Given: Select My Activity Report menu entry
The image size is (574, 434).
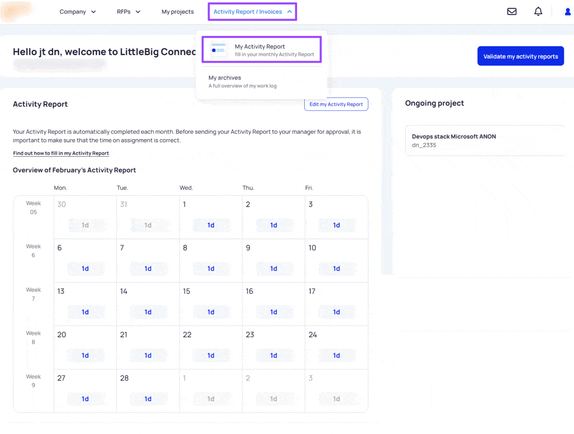Looking at the screenshot, I should (x=262, y=50).
